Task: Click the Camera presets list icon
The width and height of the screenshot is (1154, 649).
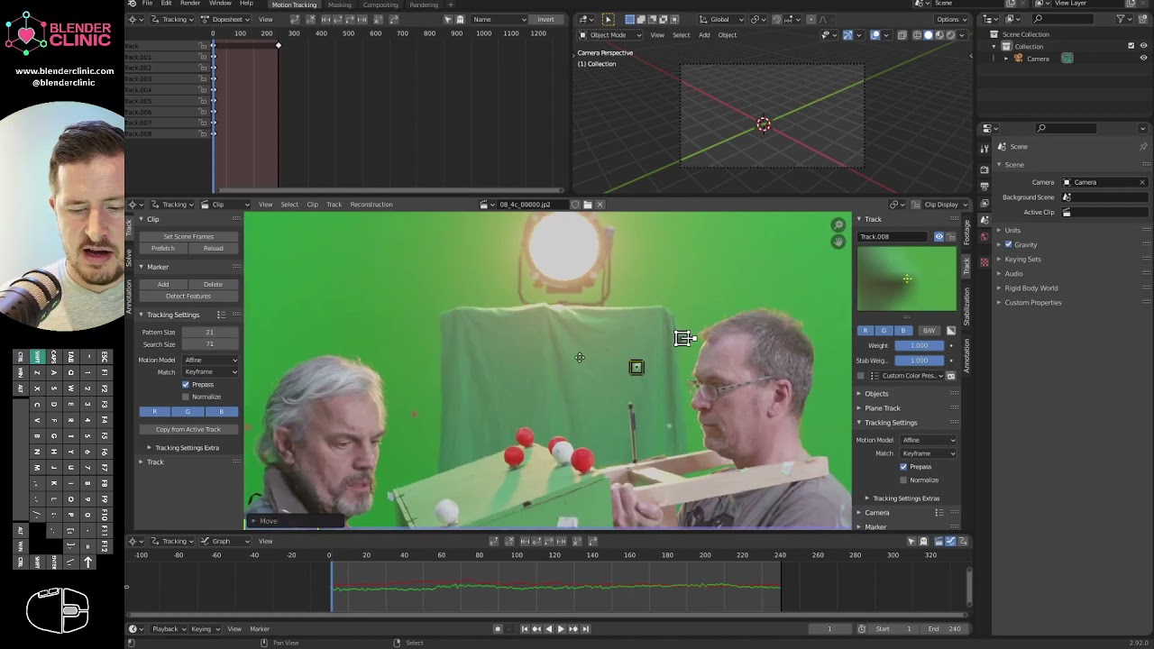Action: tap(939, 513)
